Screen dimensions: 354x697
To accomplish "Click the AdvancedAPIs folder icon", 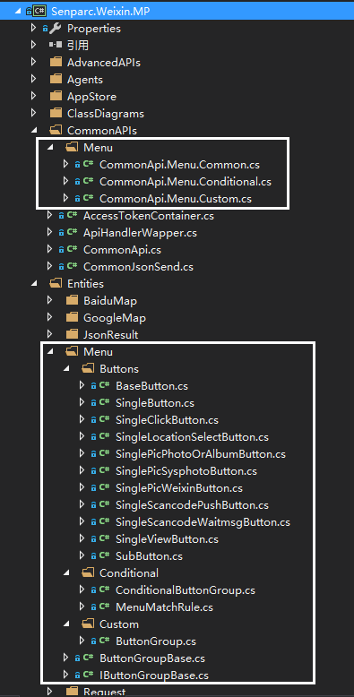I will point(56,62).
